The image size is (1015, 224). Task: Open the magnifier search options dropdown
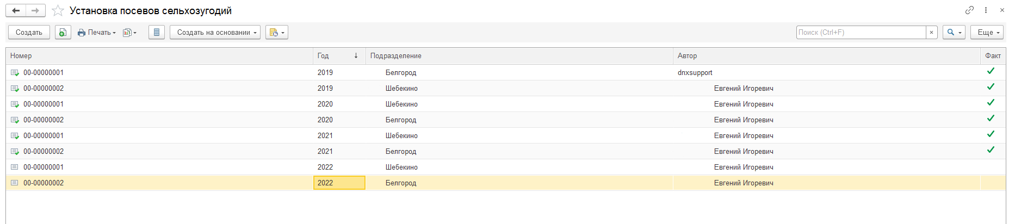point(954,33)
